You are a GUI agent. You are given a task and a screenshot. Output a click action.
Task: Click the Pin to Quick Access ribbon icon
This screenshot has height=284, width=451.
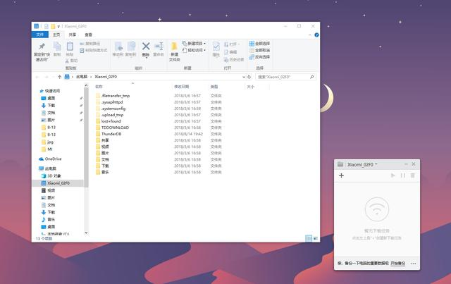click(x=41, y=49)
